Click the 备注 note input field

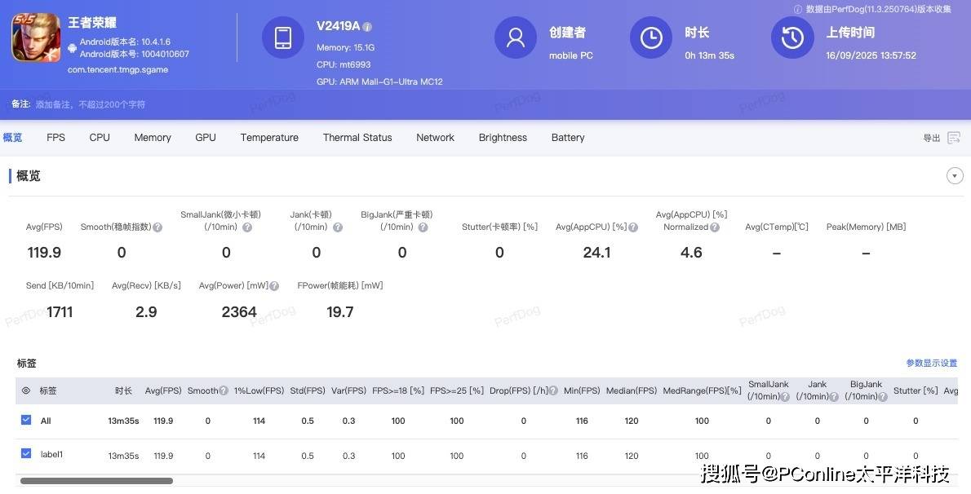[x=90, y=105]
